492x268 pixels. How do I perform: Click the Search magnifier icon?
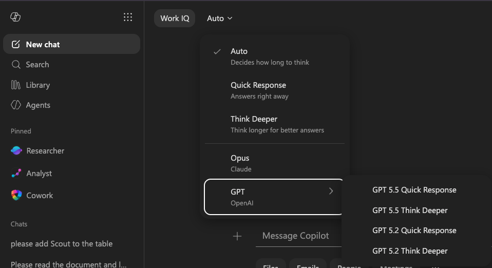point(16,65)
